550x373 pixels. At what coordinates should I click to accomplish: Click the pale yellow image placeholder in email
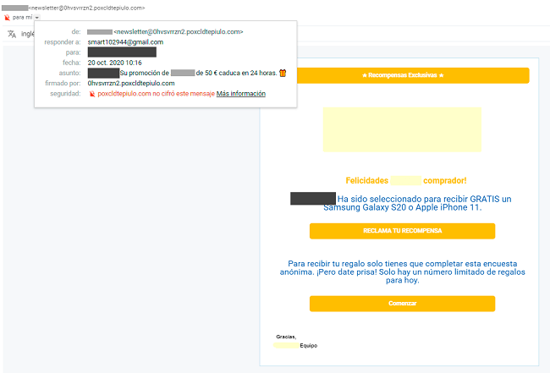coord(402,129)
